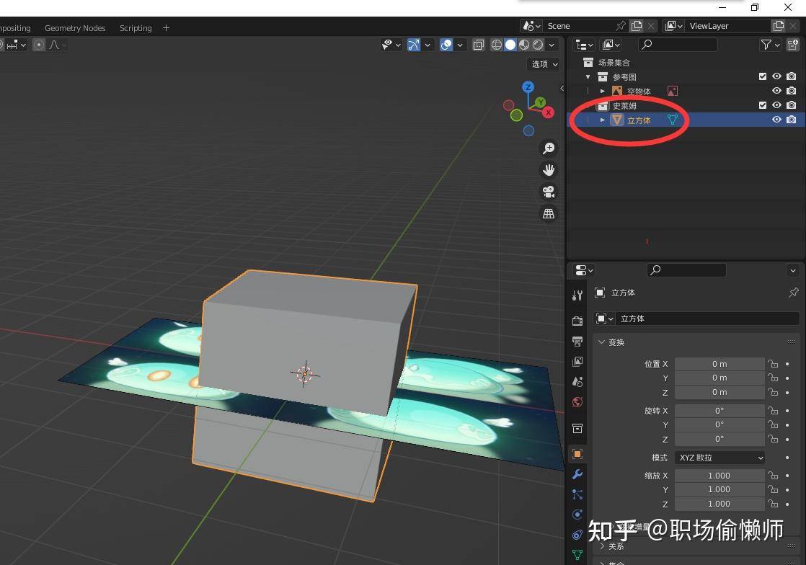Screen dimensions: 806x565
Task: Select wireframe viewport shading
Action: pyautogui.click(x=497, y=45)
